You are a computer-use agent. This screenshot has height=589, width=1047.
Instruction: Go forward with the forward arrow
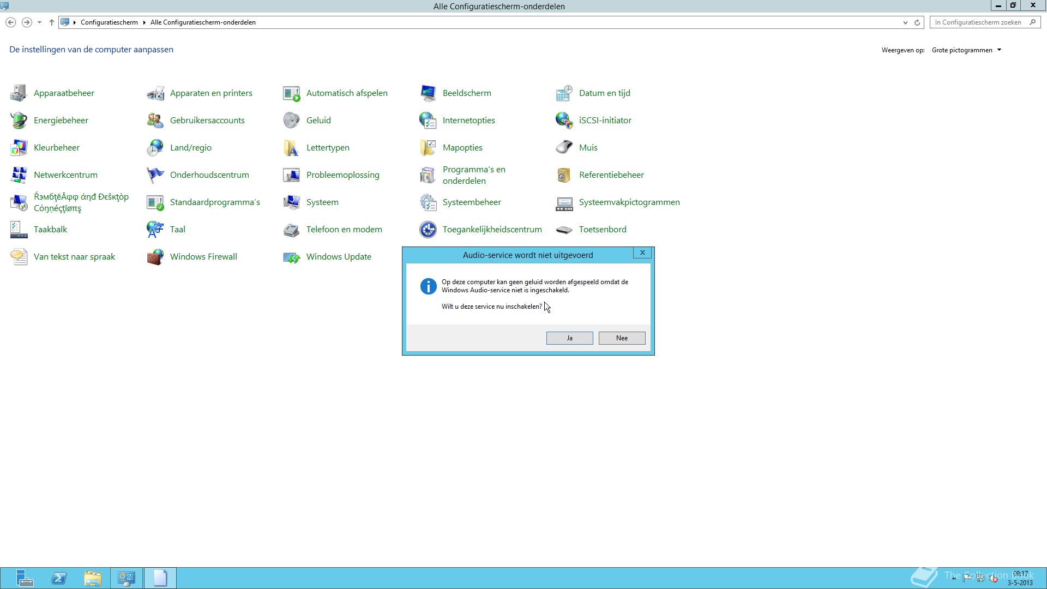point(26,22)
